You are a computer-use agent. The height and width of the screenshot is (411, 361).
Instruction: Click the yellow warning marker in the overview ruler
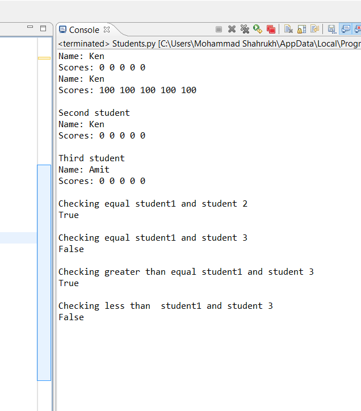[44, 58]
